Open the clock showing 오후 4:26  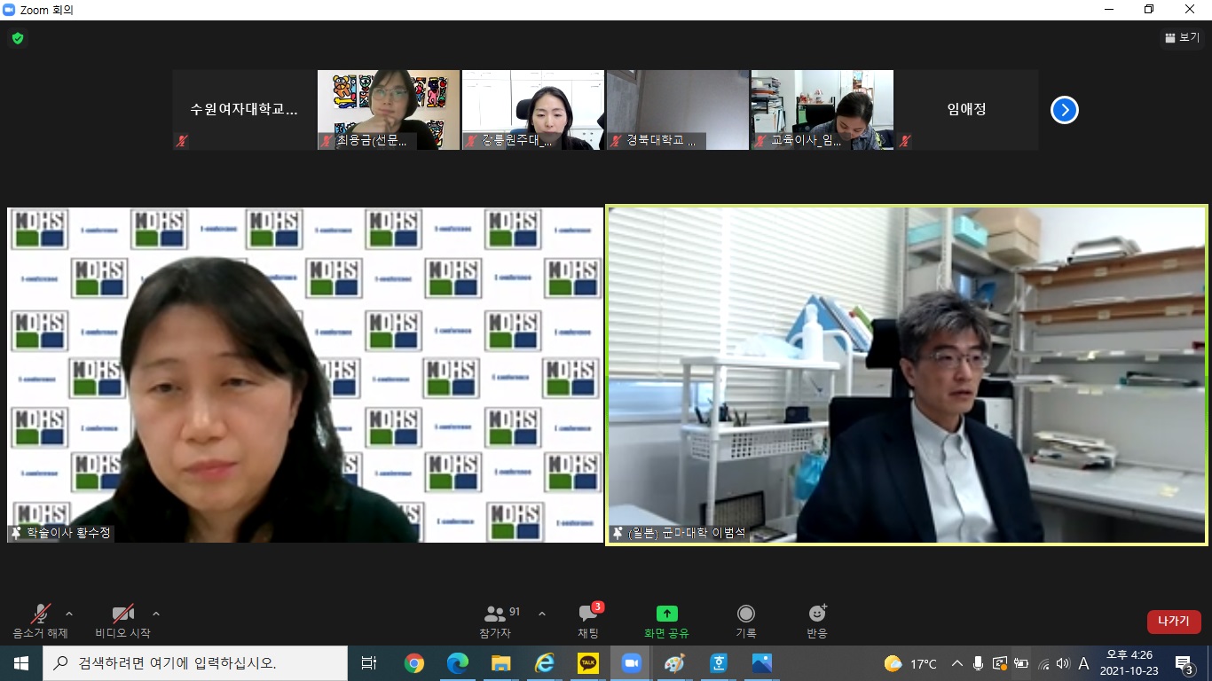1129,663
